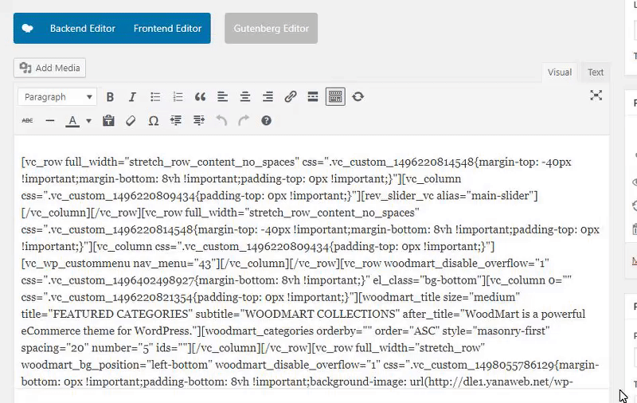This screenshot has width=637, height=403.
Task: Increase text indent
Action: [x=198, y=120]
